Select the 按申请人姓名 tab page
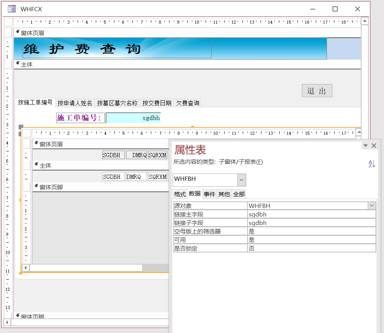The width and height of the screenshot is (384, 333). [75, 103]
